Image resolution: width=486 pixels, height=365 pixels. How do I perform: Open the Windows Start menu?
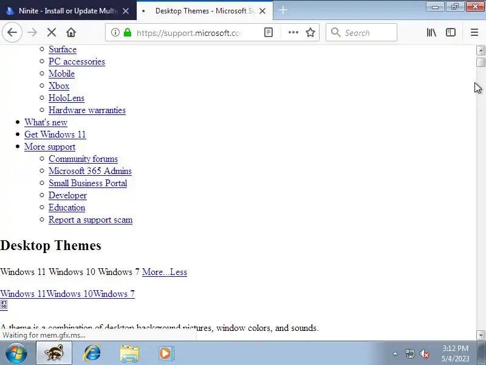pos(16,353)
